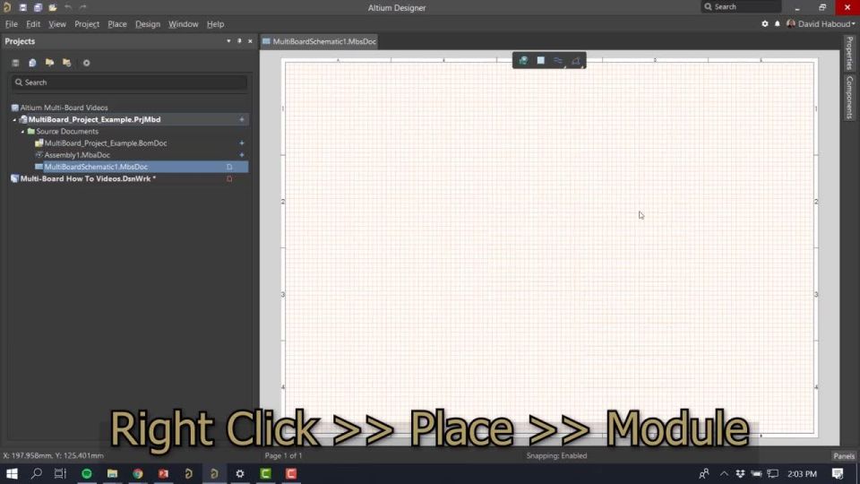This screenshot has height=484, width=860.
Task: Pin the Projects panel
Action: [239, 41]
